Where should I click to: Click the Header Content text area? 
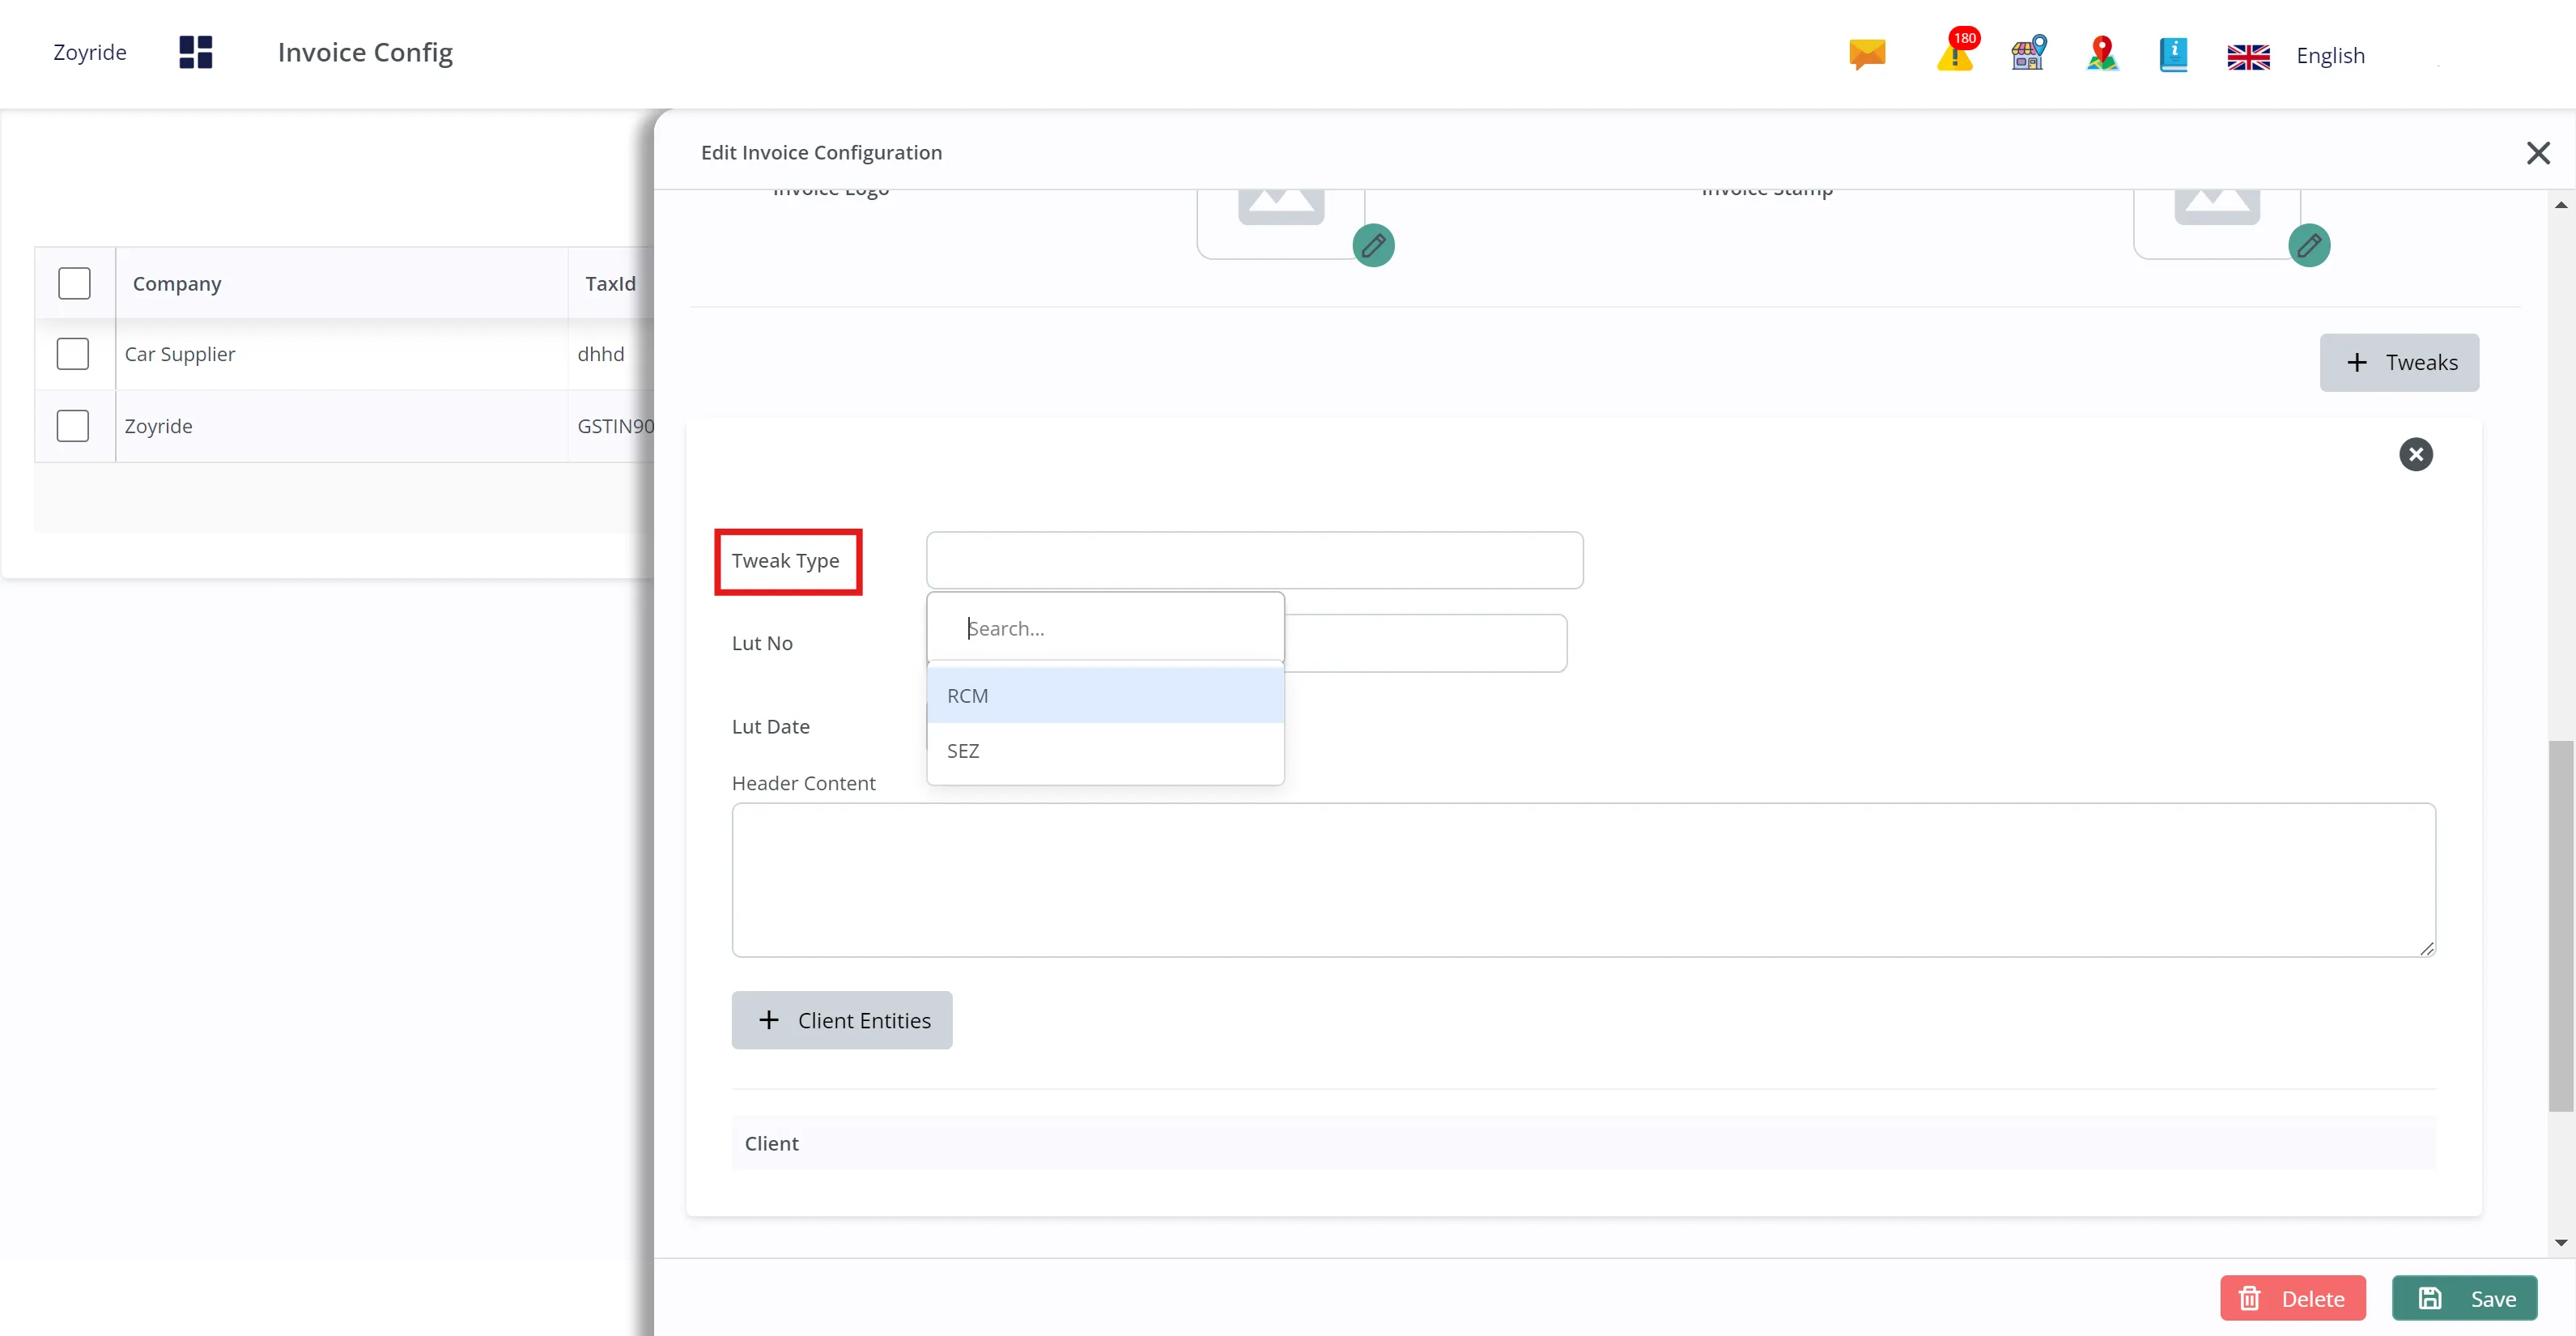1583,880
